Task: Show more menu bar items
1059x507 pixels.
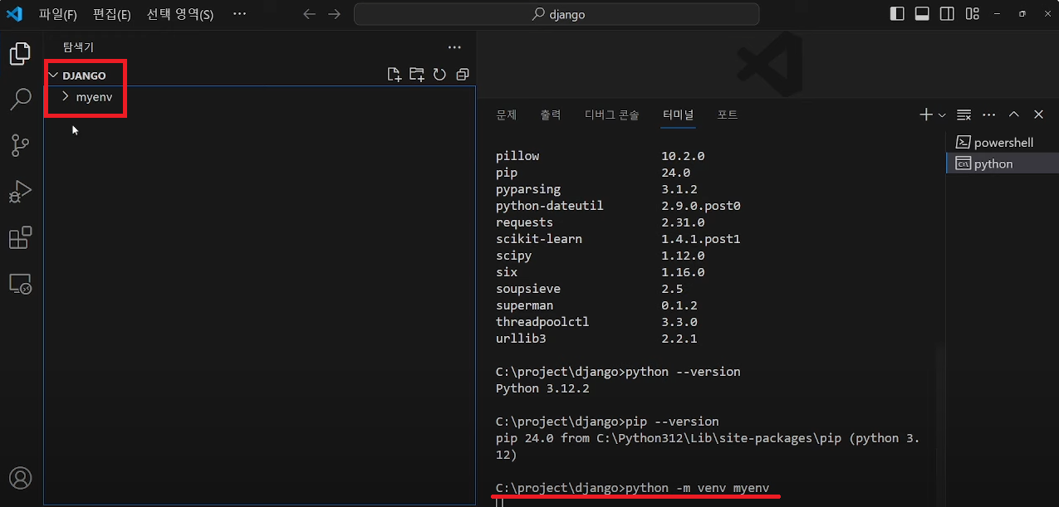Action: click(239, 15)
